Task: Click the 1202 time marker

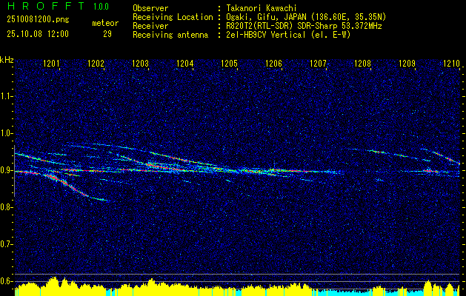Action: 96,63
